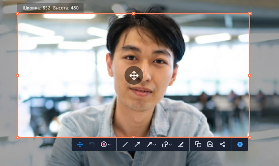The width and height of the screenshot is (279, 166).
Task: Select the simple Arrow tool
Action: (x=137, y=144)
